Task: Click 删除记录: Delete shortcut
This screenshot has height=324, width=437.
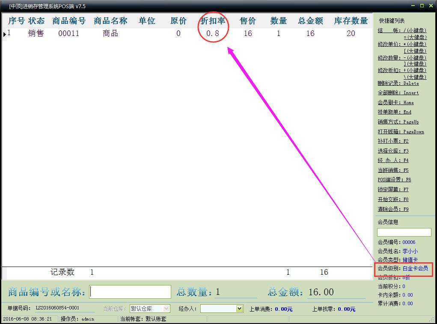Action: coord(398,83)
